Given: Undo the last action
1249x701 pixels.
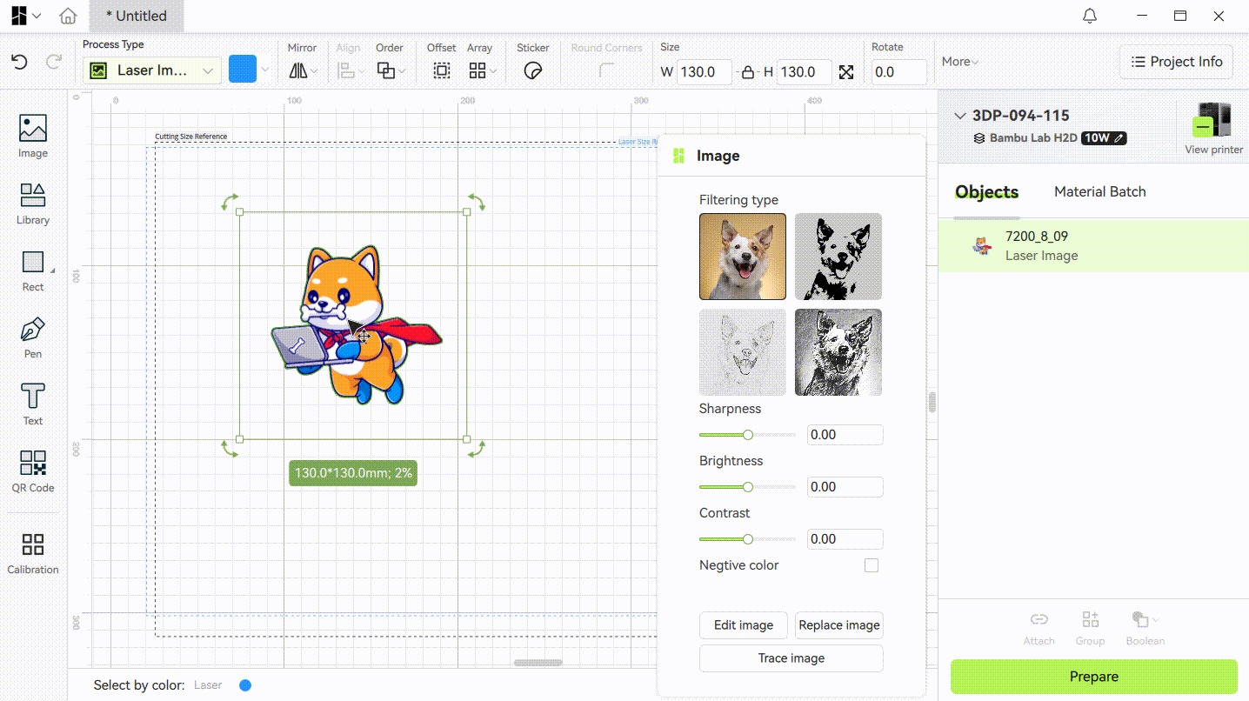Looking at the screenshot, I should click(19, 62).
